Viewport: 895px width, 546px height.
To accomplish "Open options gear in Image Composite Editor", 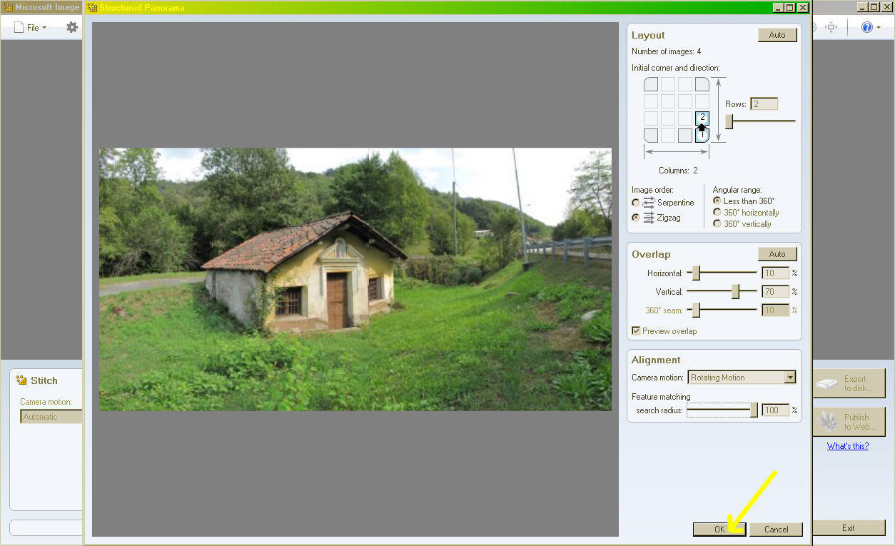I will (72, 27).
